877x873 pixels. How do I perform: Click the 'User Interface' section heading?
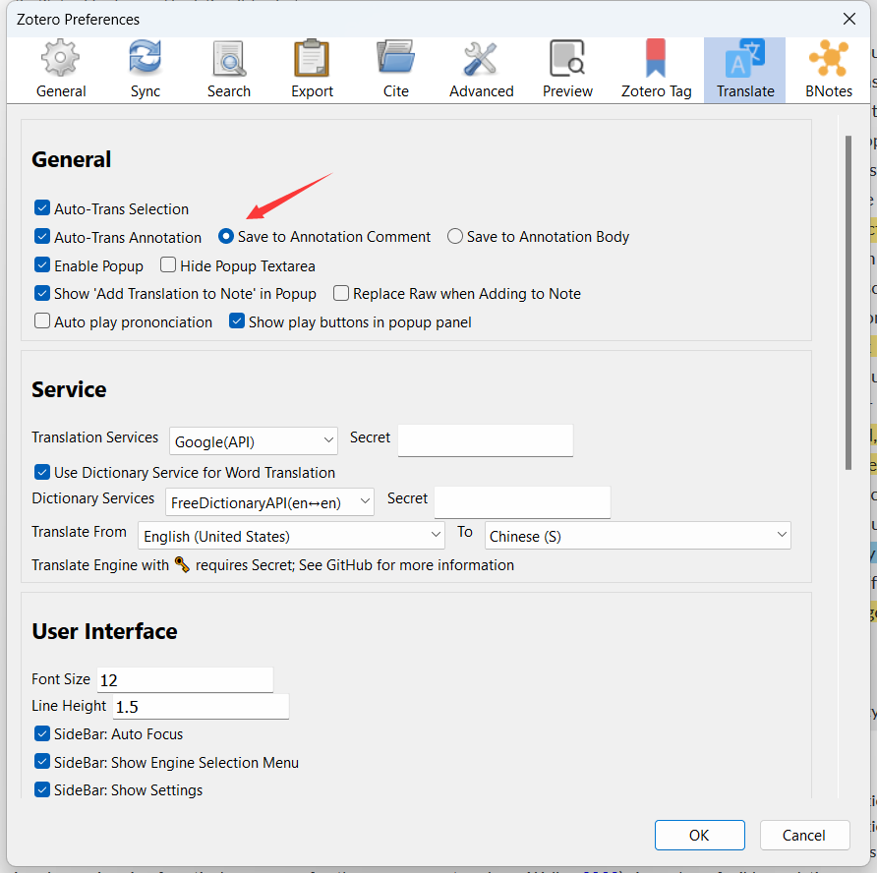[x=104, y=631]
